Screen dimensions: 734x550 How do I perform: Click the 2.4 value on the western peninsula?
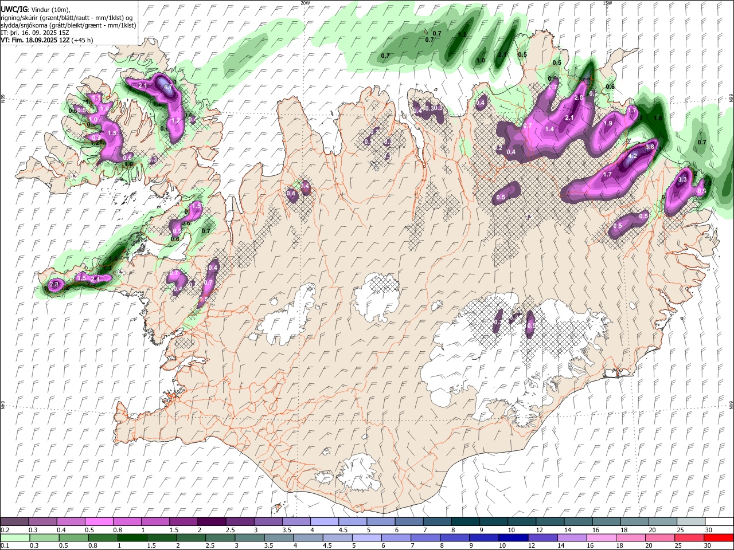click(96, 279)
